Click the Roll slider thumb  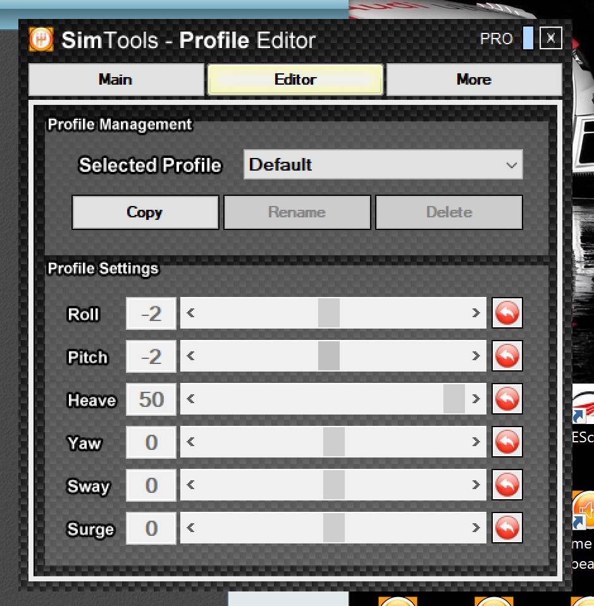[x=329, y=313]
